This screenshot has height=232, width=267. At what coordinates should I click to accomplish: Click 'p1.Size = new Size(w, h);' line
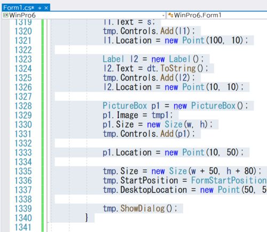tap(158, 125)
